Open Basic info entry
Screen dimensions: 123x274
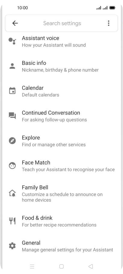tap(61, 66)
